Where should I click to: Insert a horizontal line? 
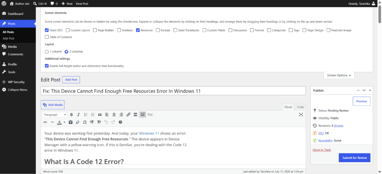click(52, 122)
